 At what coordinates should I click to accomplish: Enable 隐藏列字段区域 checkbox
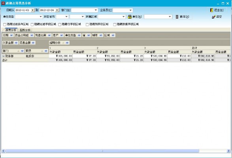coord(87,25)
